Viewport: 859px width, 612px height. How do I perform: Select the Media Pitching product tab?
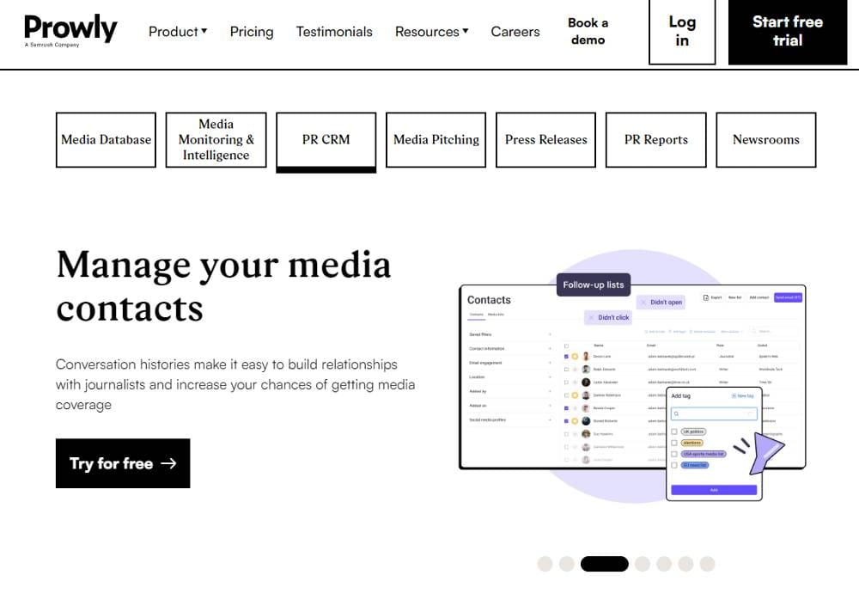436,139
